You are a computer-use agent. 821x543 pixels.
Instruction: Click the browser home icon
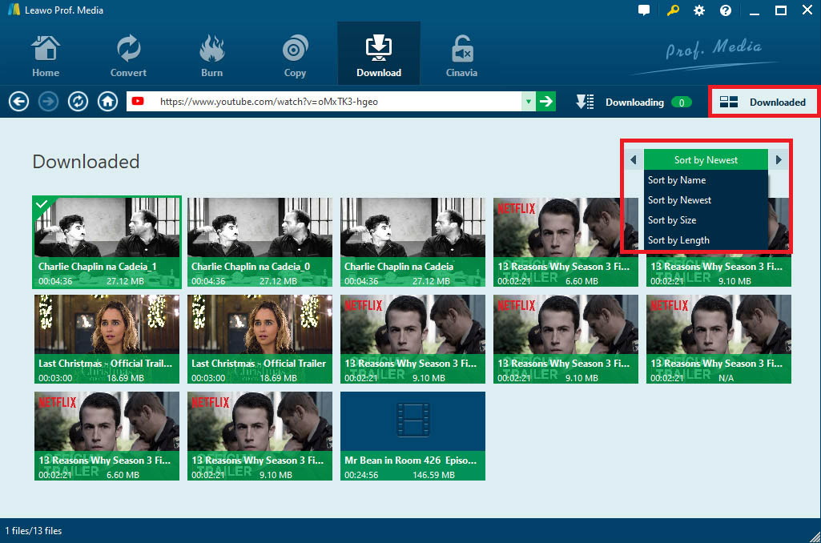pos(107,102)
